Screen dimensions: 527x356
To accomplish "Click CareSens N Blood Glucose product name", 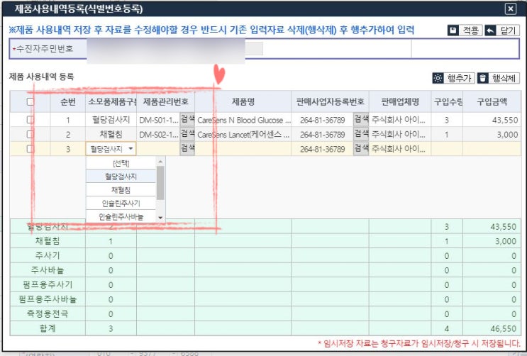I will (x=244, y=120).
